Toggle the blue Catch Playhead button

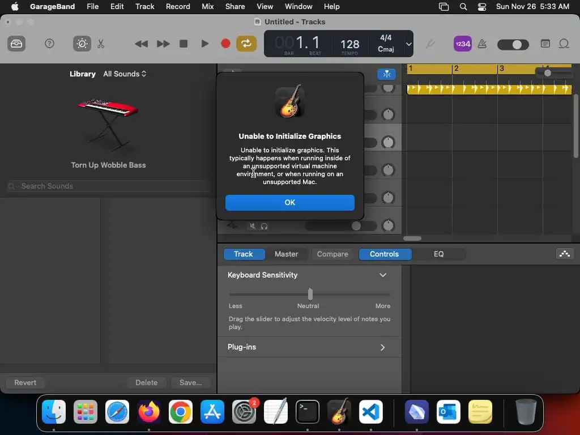[x=386, y=74]
